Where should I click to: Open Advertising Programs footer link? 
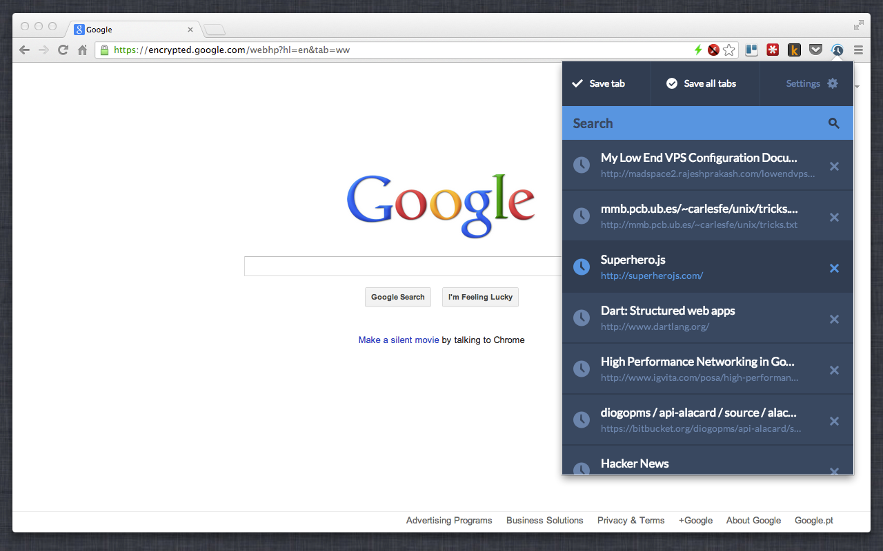(x=449, y=520)
